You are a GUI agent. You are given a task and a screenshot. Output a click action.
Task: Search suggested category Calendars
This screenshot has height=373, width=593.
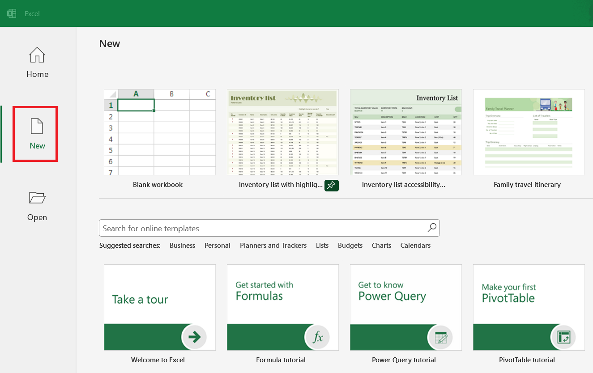click(x=416, y=246)
